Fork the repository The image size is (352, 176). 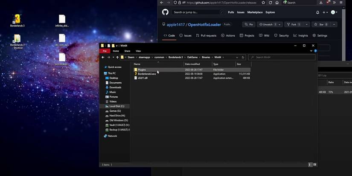pyautogui.click(x=294, y=24)
